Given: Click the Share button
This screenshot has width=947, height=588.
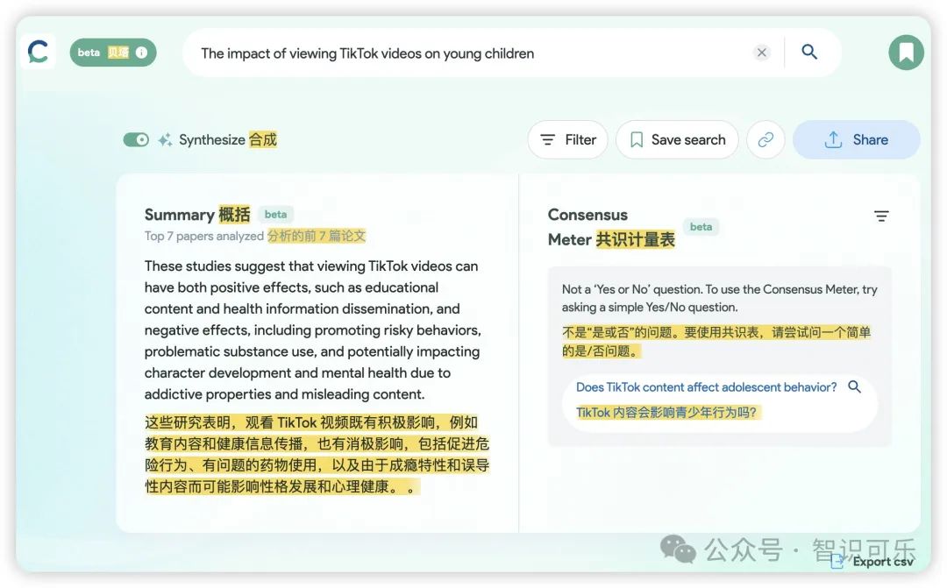Looking at the screenshot, I should (857, 138).
